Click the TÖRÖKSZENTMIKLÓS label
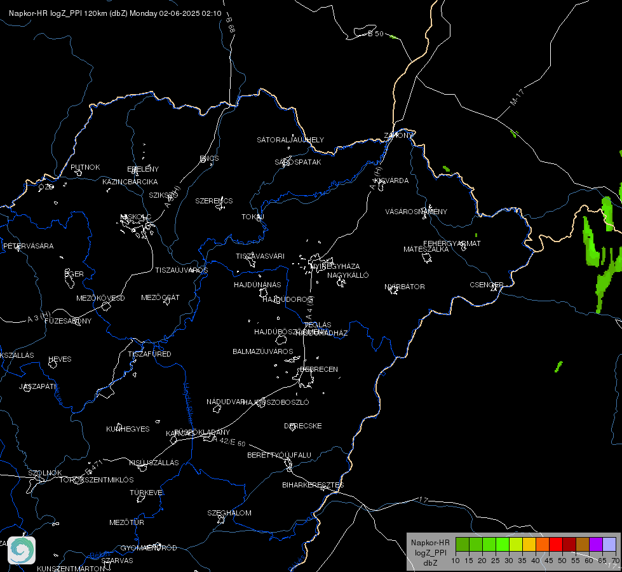622x572 pixels. coord(97,480)
